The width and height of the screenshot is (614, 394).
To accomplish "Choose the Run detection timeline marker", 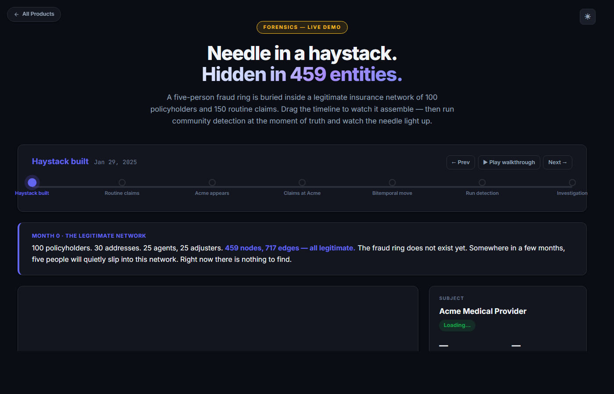I will click(x=482, y=183).
